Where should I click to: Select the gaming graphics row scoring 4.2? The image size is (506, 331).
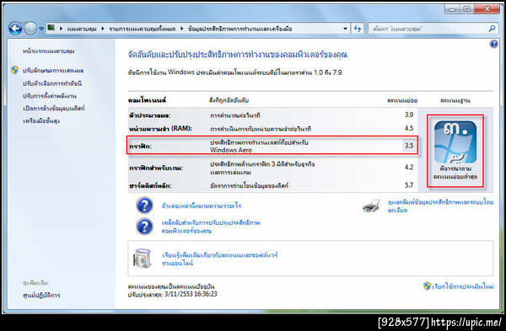[272, 168]
